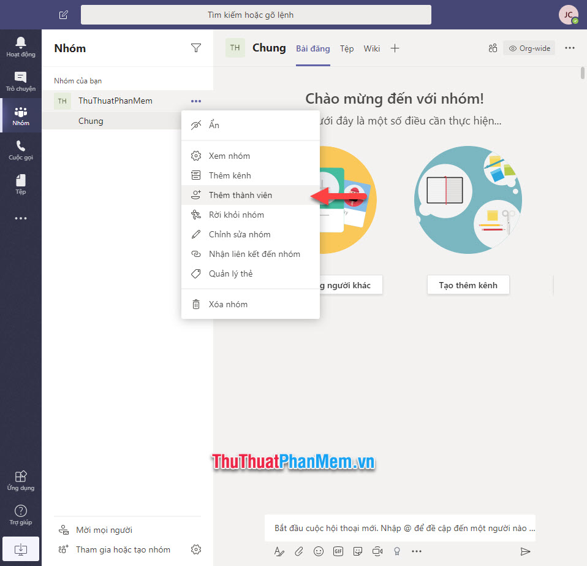This screenshot has height=566, width=587.
Task: Start a video meeting from the message bar
Action: pos(377,551)
